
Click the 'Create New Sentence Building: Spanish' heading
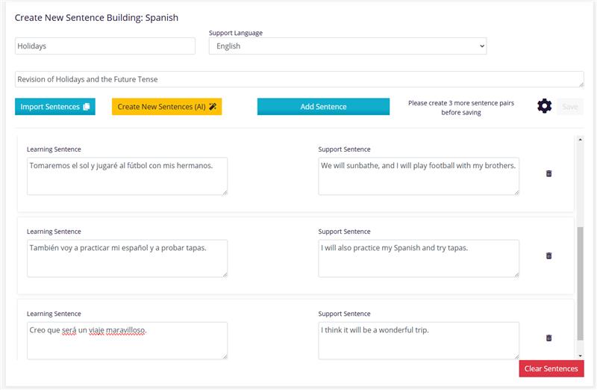click(x=96, y=17)
